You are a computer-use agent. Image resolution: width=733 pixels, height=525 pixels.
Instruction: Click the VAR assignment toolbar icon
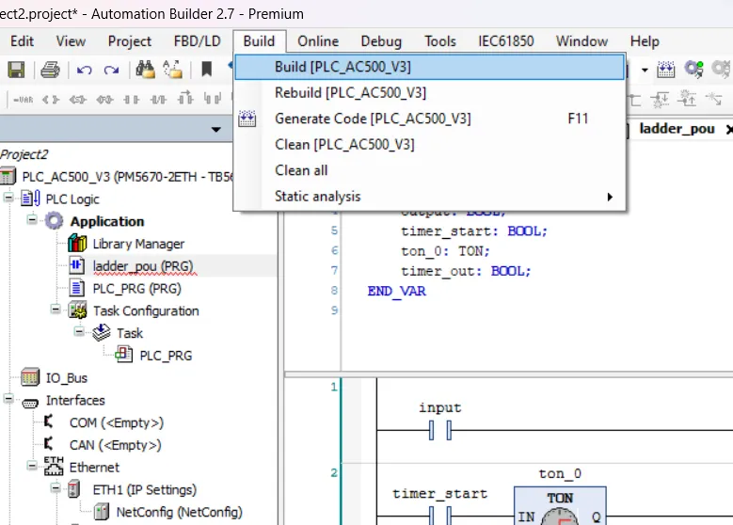(23, 100)
